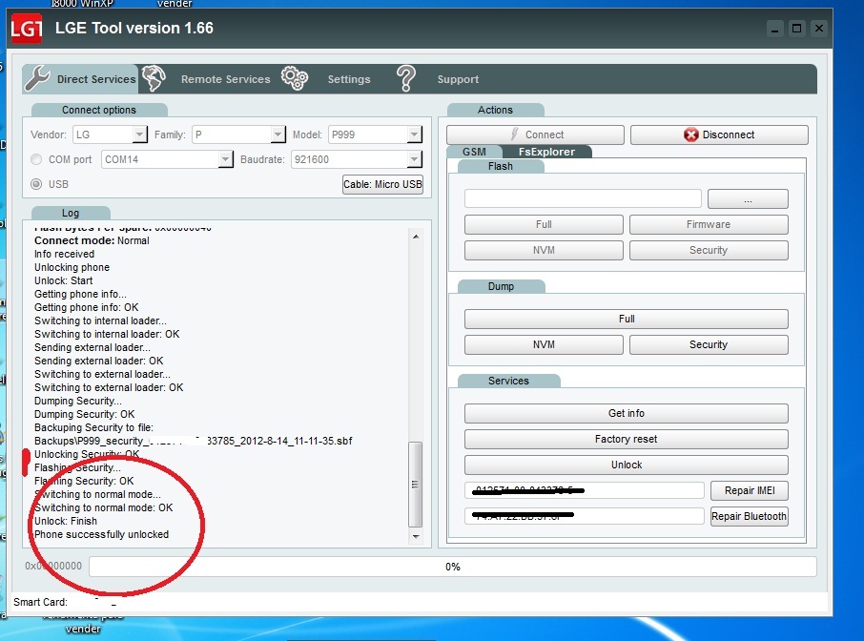Image resolution: width=864 pixels, height=641 pixels.
Task: Click log line 'Switching to internal loader: OK'
Action: click(107, 334)
